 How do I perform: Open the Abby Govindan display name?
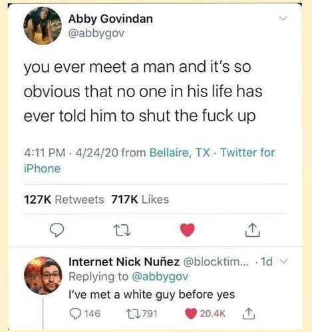coord(110,19)
